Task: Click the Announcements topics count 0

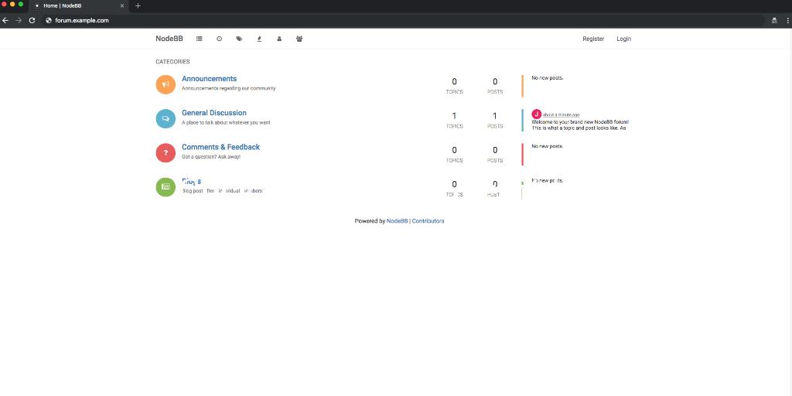Action: (454, 82)
